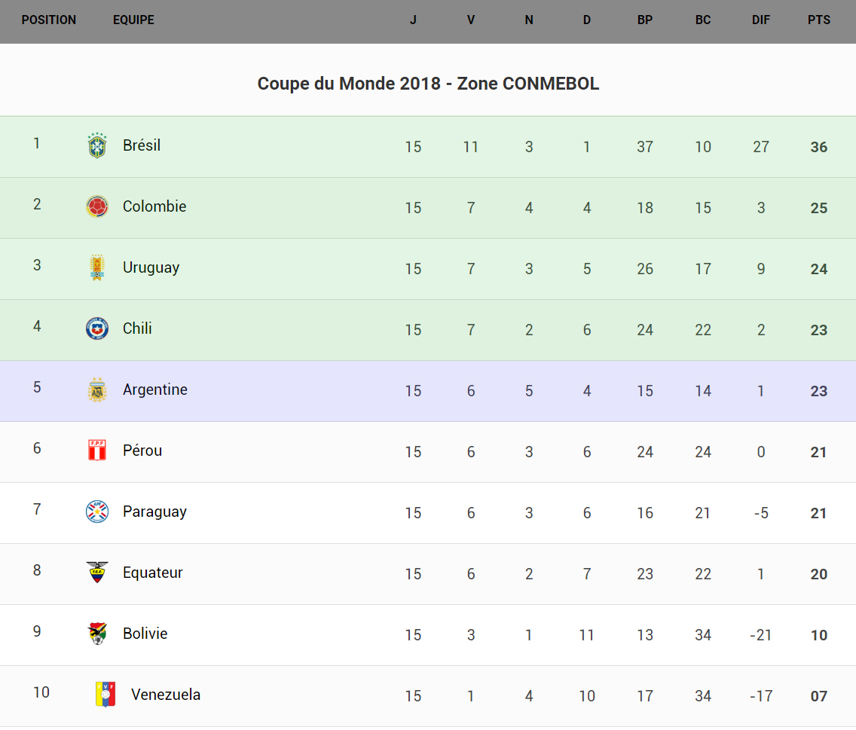Click the DIF column header
Image resolution: width=856 pixels, height=730 pixels.
[x=761, y=20]
